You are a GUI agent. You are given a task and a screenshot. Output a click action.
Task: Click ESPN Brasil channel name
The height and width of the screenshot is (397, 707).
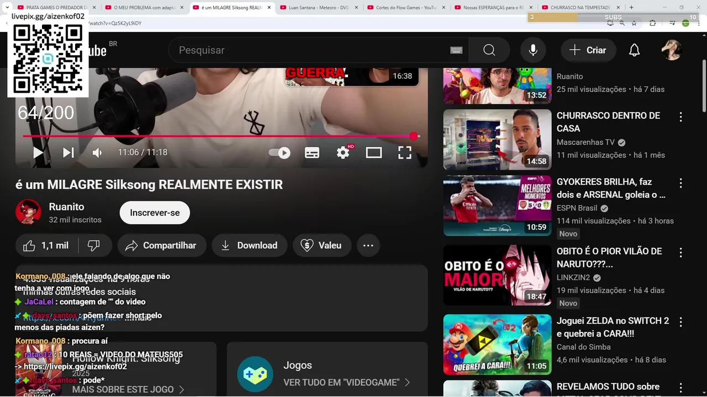tap(577, 208)
